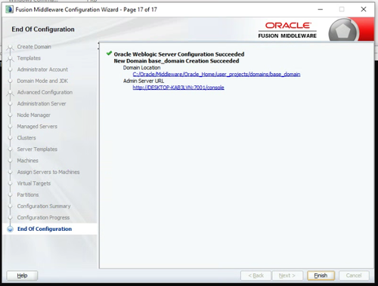Click the End Of Configuration page heading
378x286 pixels.
(43, 29)
